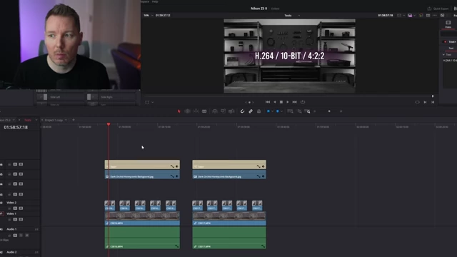The width and height of the screenshot is (457, 257).
Task: Toggle auto select on Video 1 track
Action: point(15,219)
